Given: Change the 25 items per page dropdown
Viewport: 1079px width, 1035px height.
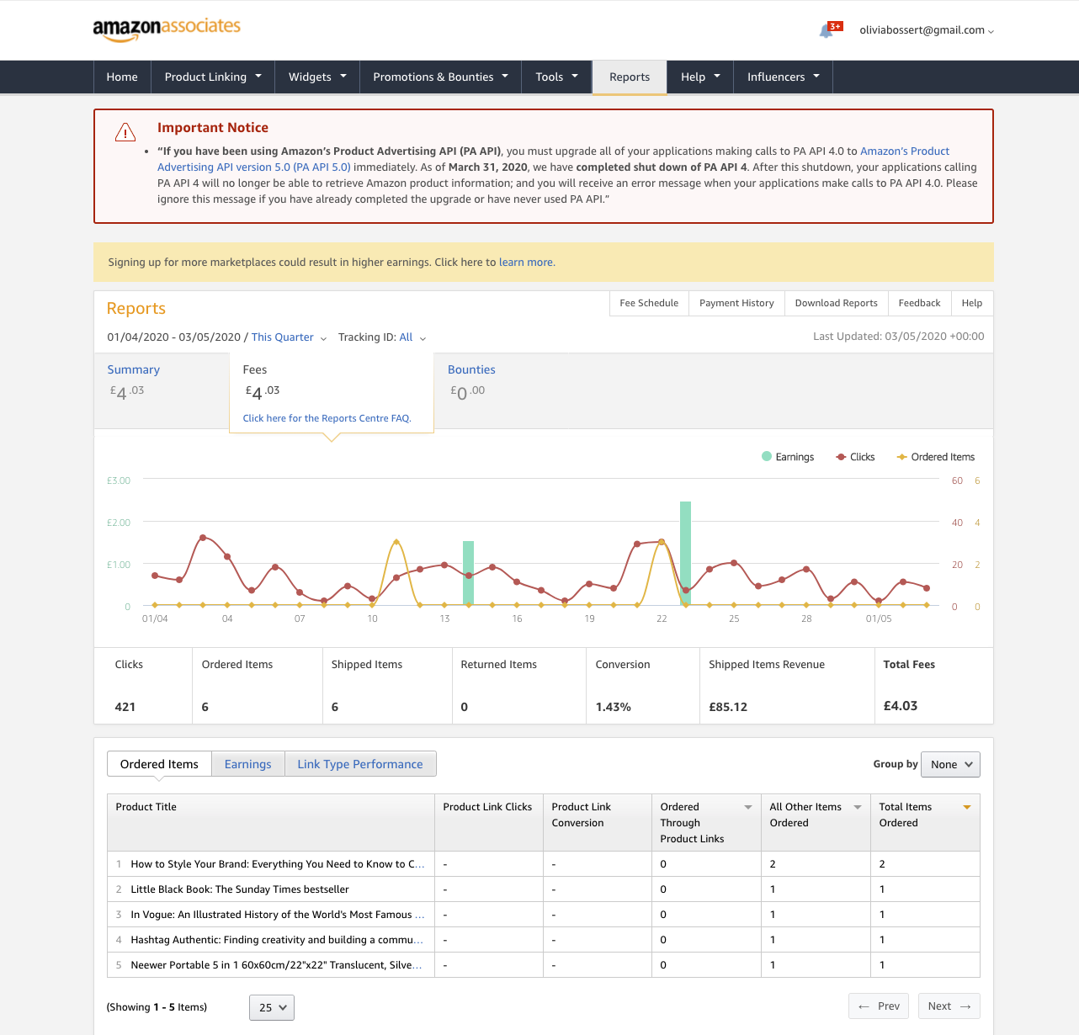Looking at the screenshot, I should pos(272,1007).
